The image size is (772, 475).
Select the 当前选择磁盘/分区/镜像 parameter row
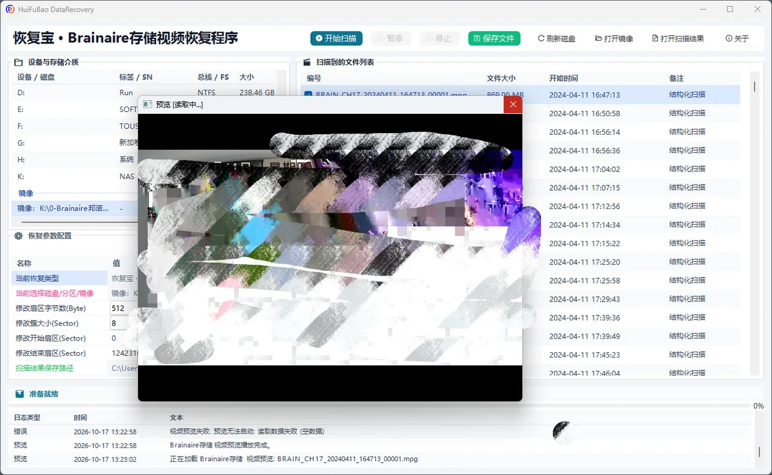pyautogui.click(x=75, y=293)
